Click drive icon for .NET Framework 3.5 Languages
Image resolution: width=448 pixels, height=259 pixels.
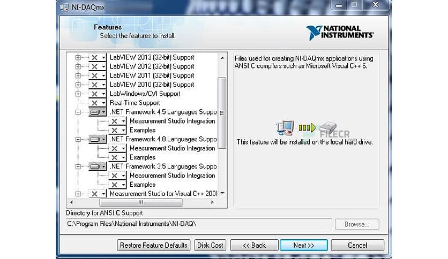[x=94, y=166]
